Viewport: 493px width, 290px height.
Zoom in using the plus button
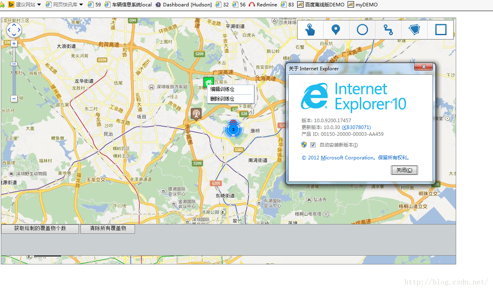(x=14, y=44)
